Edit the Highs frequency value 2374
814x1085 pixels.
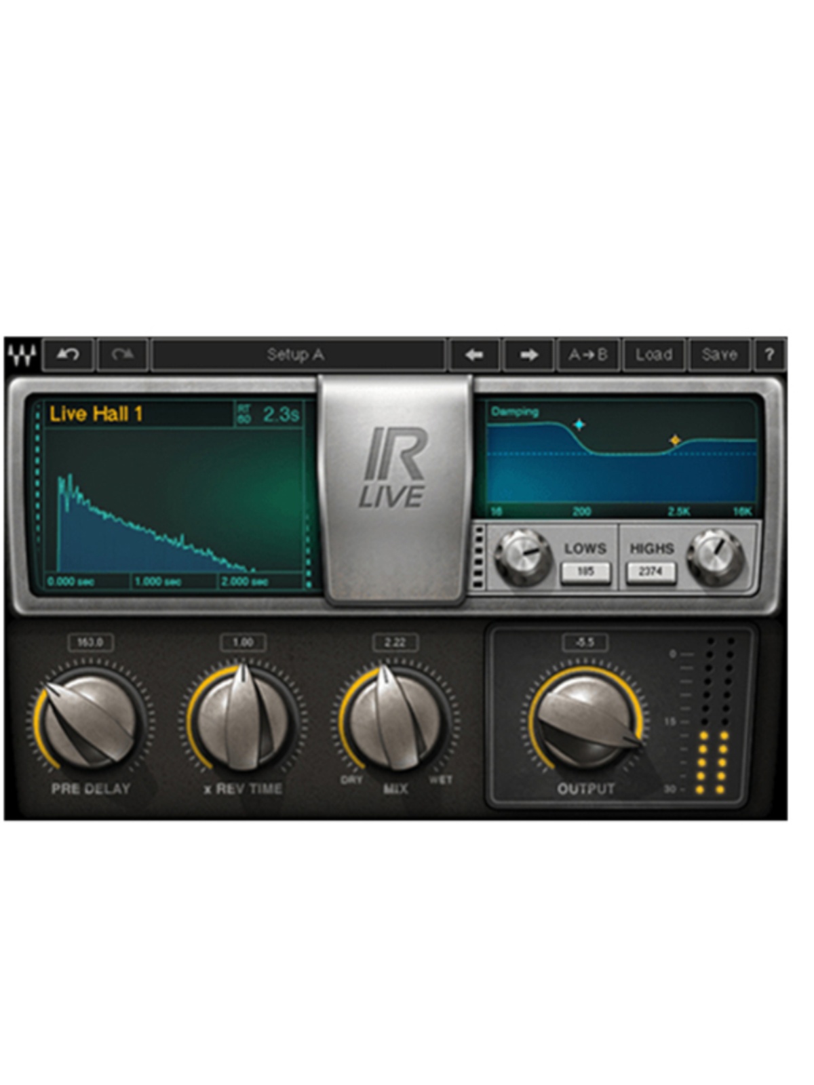tap(651, 572)
